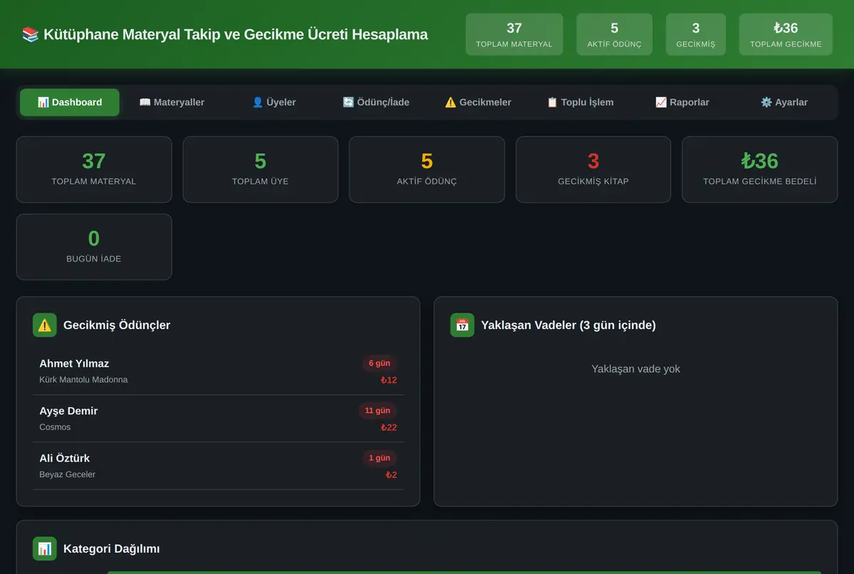The image size is (854, 574).
Task: Click the member name Ayşe Demir
Action: (68, 411)
